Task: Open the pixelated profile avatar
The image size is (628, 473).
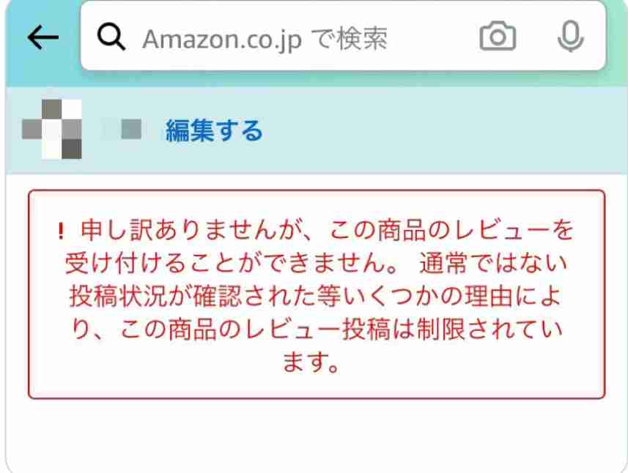Action: [52, 130]
